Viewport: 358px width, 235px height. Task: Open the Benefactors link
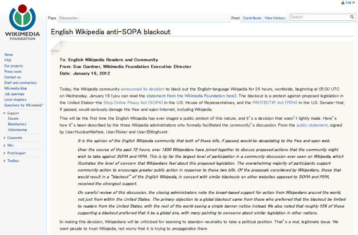coord(17,124)
